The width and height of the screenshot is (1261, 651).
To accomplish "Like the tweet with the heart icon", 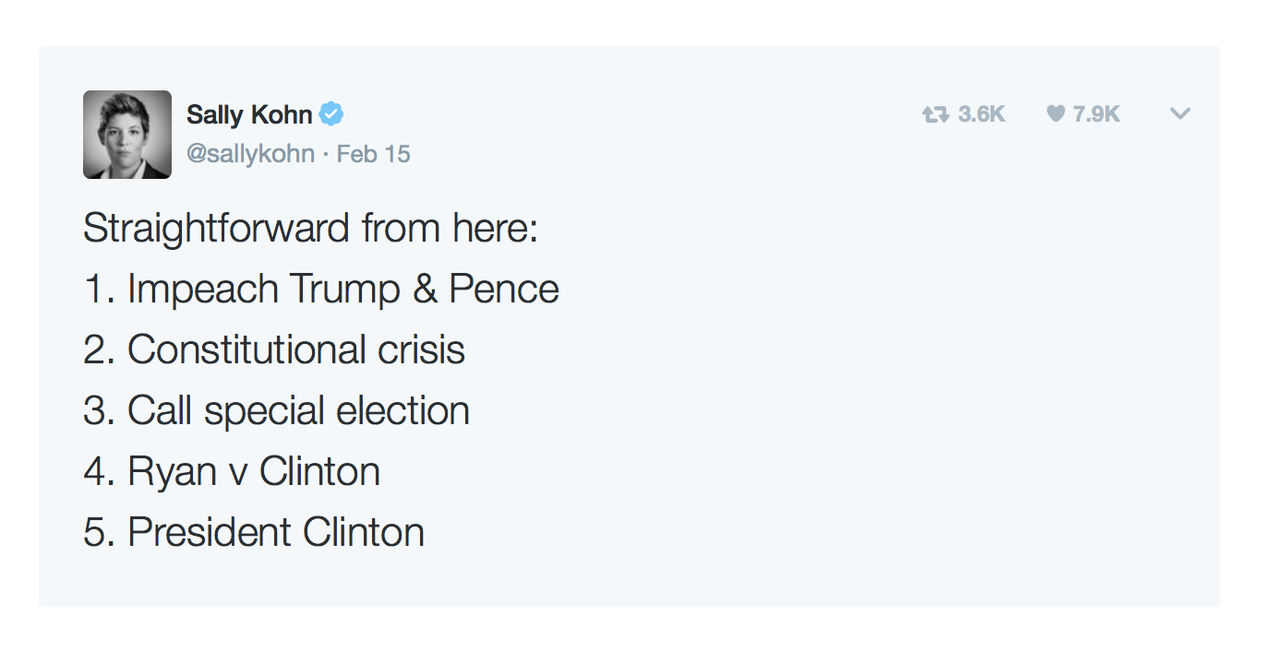I will tap(1055, 114).
